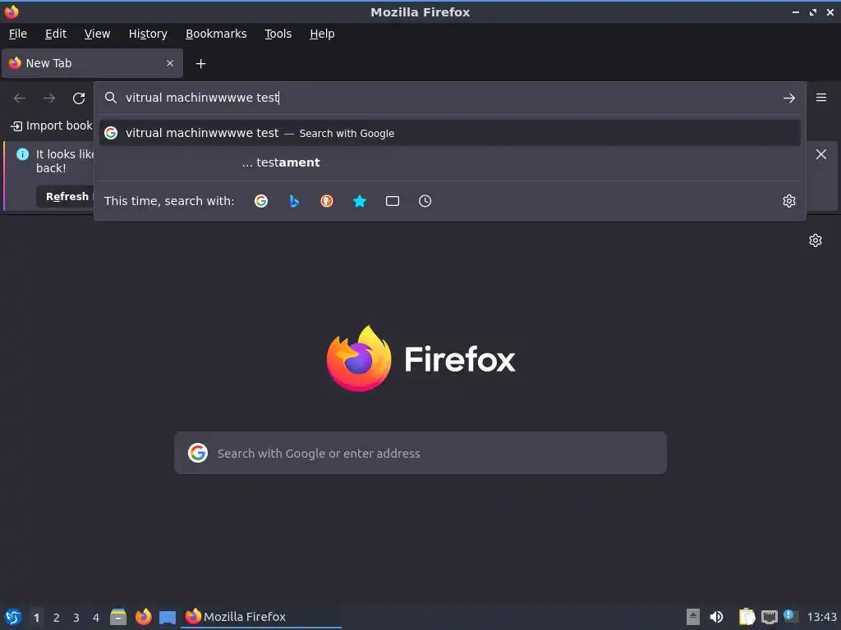Screen dimensions: 841x630
Task: Open the volume control tray icon
Action: point(716,617)
